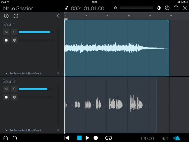The image size is (189, 142).
Task: Remove track using the minus icon
Action: point(16,16)
